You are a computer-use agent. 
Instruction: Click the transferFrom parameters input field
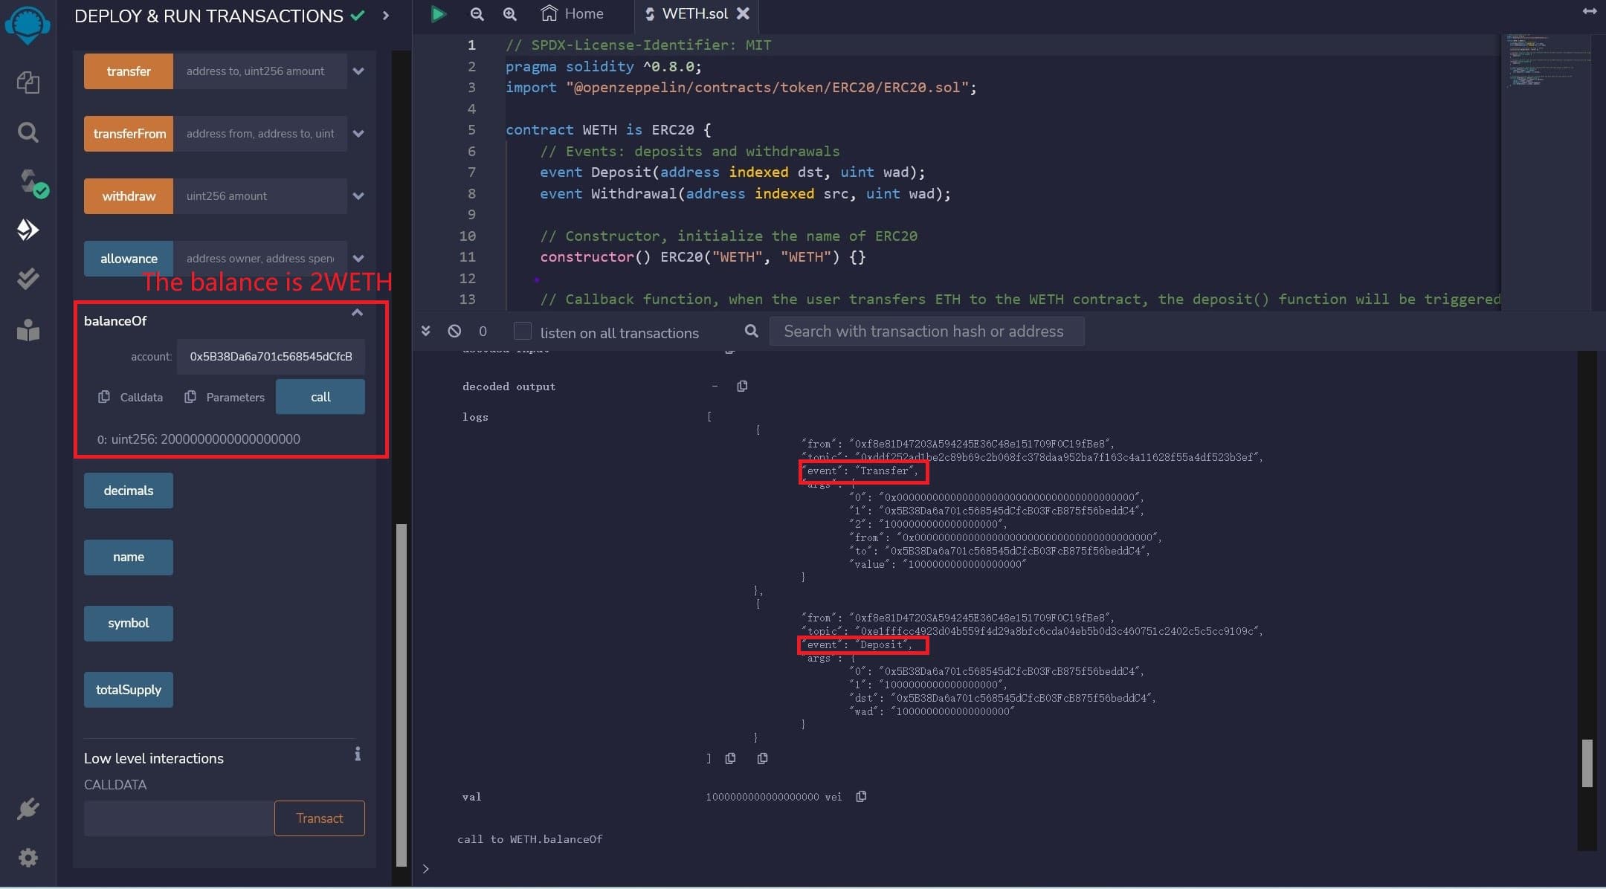[260, 134]
